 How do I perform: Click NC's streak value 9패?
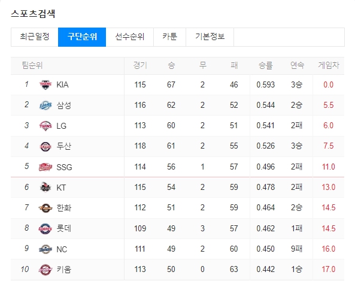pyautogui.click(x=296, y=249)
